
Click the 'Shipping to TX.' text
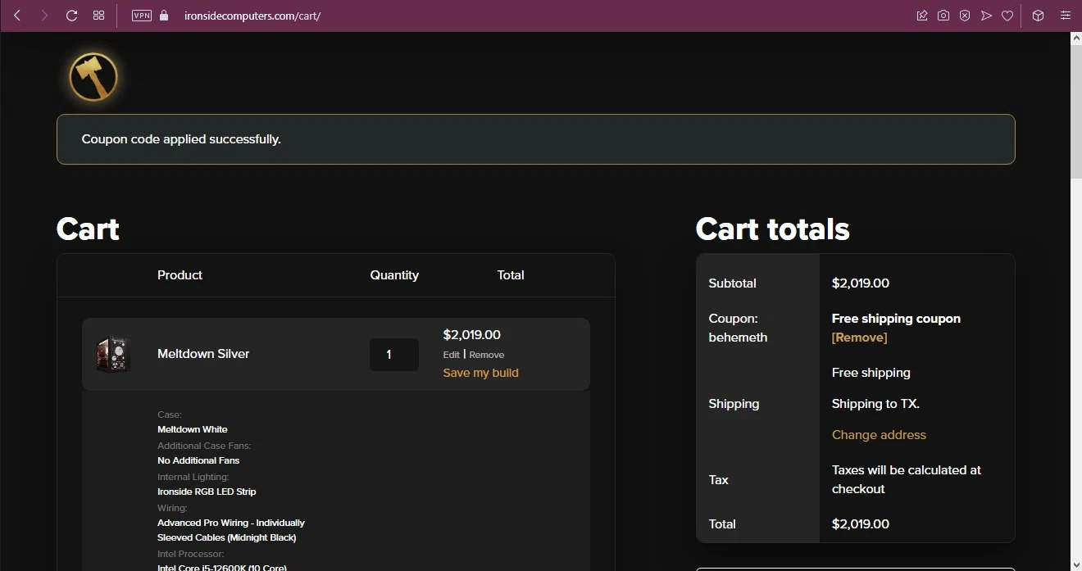875,404
